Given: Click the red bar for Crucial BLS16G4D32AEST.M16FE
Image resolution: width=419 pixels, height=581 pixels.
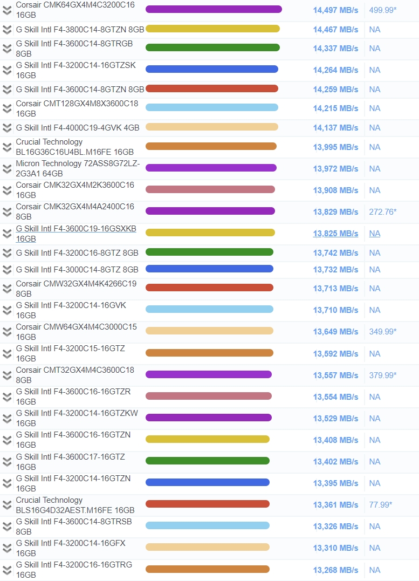Looking at the screenshot, I should (x=208, y=504).
